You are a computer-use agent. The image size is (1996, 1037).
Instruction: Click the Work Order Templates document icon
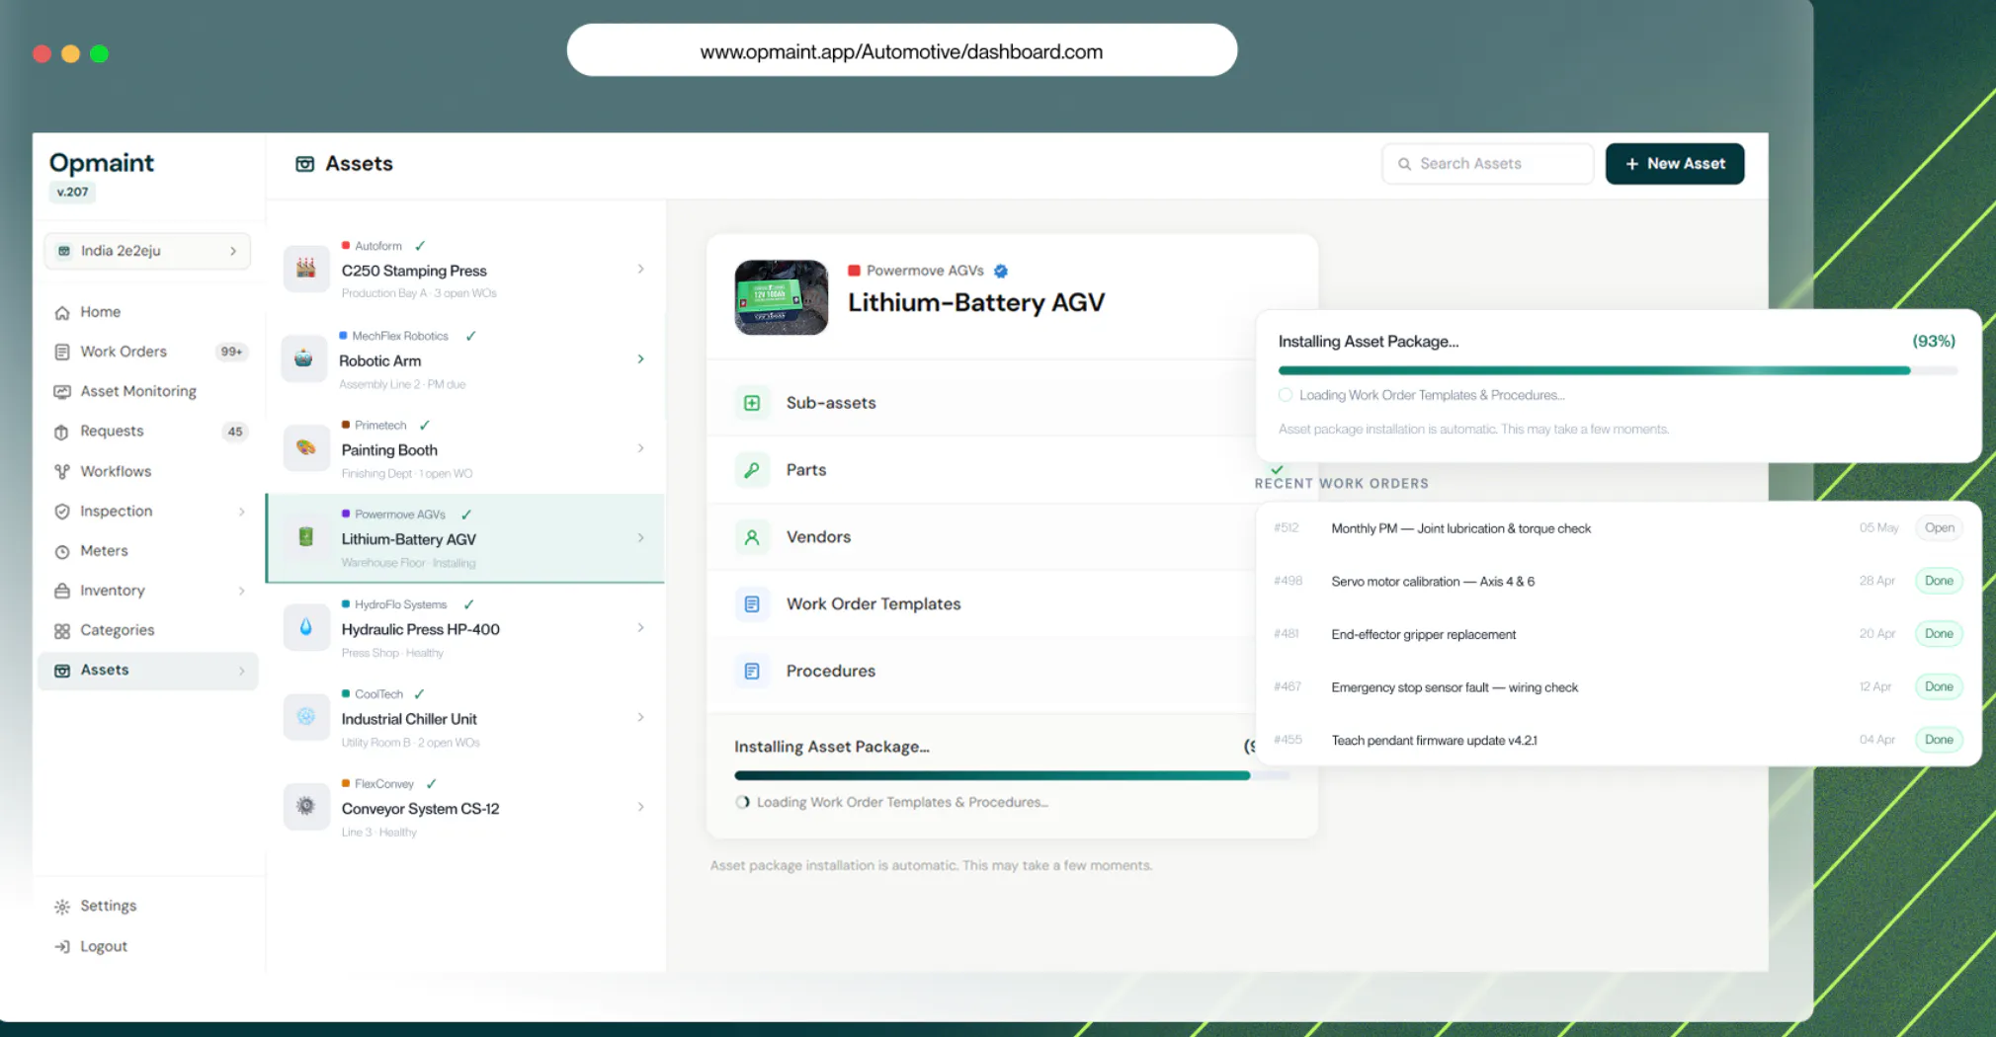click(x=752, y=604)
